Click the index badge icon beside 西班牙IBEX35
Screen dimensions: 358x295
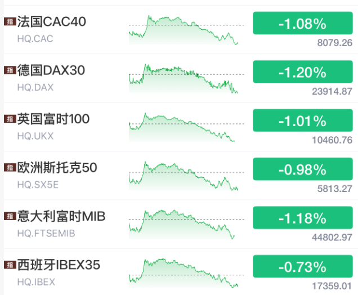click(10, 265)
